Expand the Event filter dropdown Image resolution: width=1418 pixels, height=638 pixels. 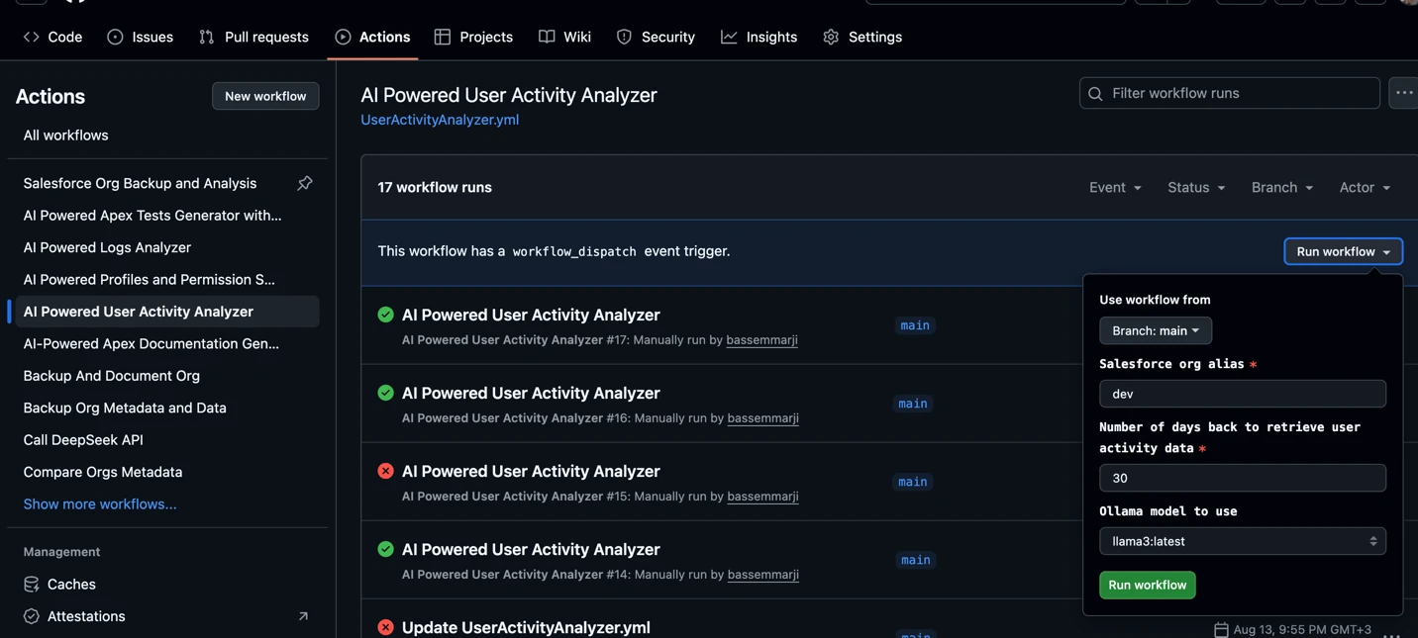click(1114, 187)
